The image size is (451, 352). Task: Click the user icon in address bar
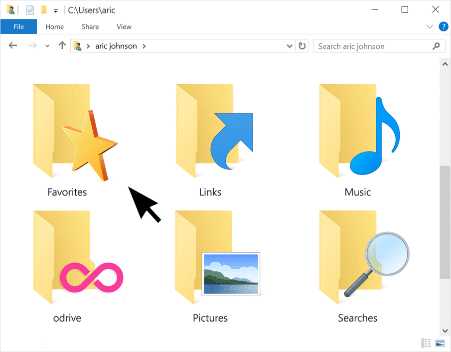[x=77, y=46]
